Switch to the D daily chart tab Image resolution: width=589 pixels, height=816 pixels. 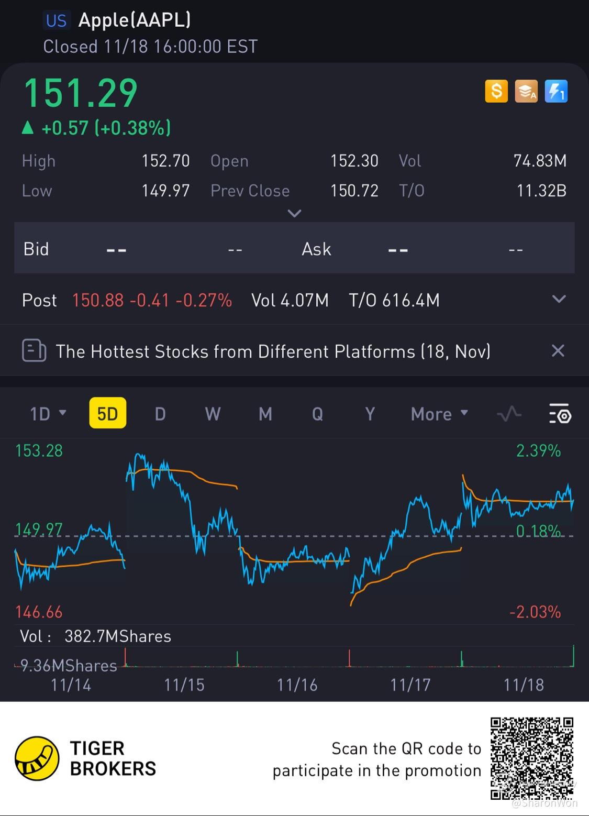(x=160, y=414)
